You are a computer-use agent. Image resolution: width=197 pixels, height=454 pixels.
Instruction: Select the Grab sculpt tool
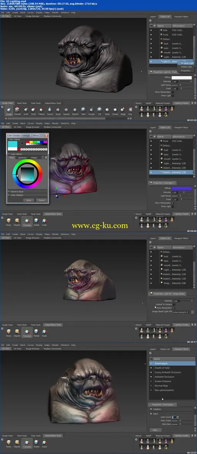(26, 111)
